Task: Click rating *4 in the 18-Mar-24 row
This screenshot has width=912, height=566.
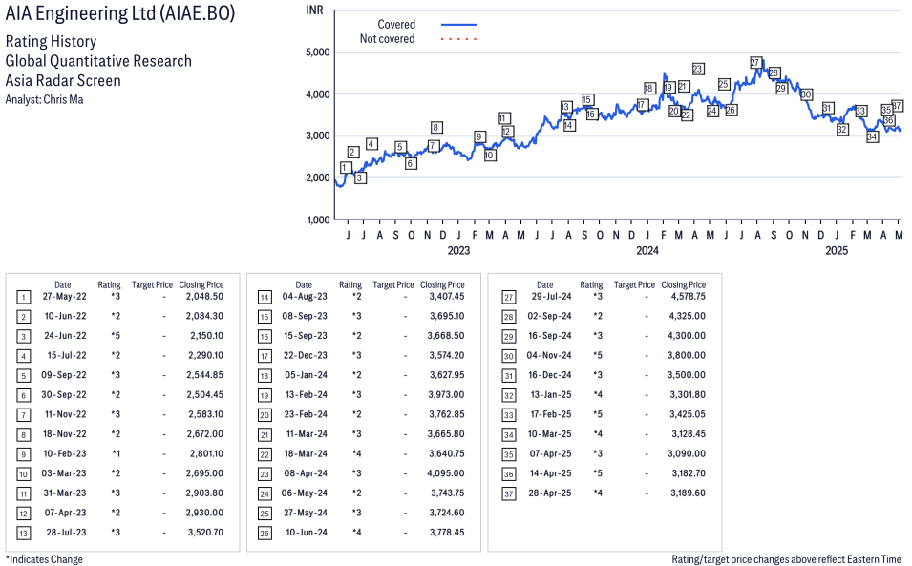Action: click(x=356, y=453)
